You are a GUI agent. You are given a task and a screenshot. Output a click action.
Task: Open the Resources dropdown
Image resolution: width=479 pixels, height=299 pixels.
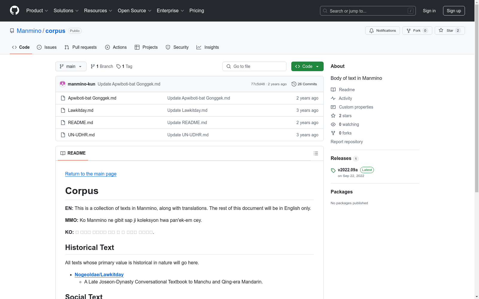click(98, 11)
